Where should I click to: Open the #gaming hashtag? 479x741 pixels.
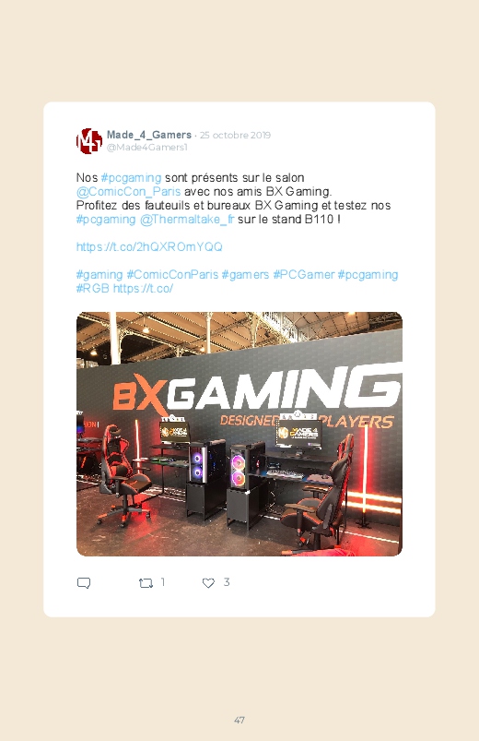[x=99, y=275]
